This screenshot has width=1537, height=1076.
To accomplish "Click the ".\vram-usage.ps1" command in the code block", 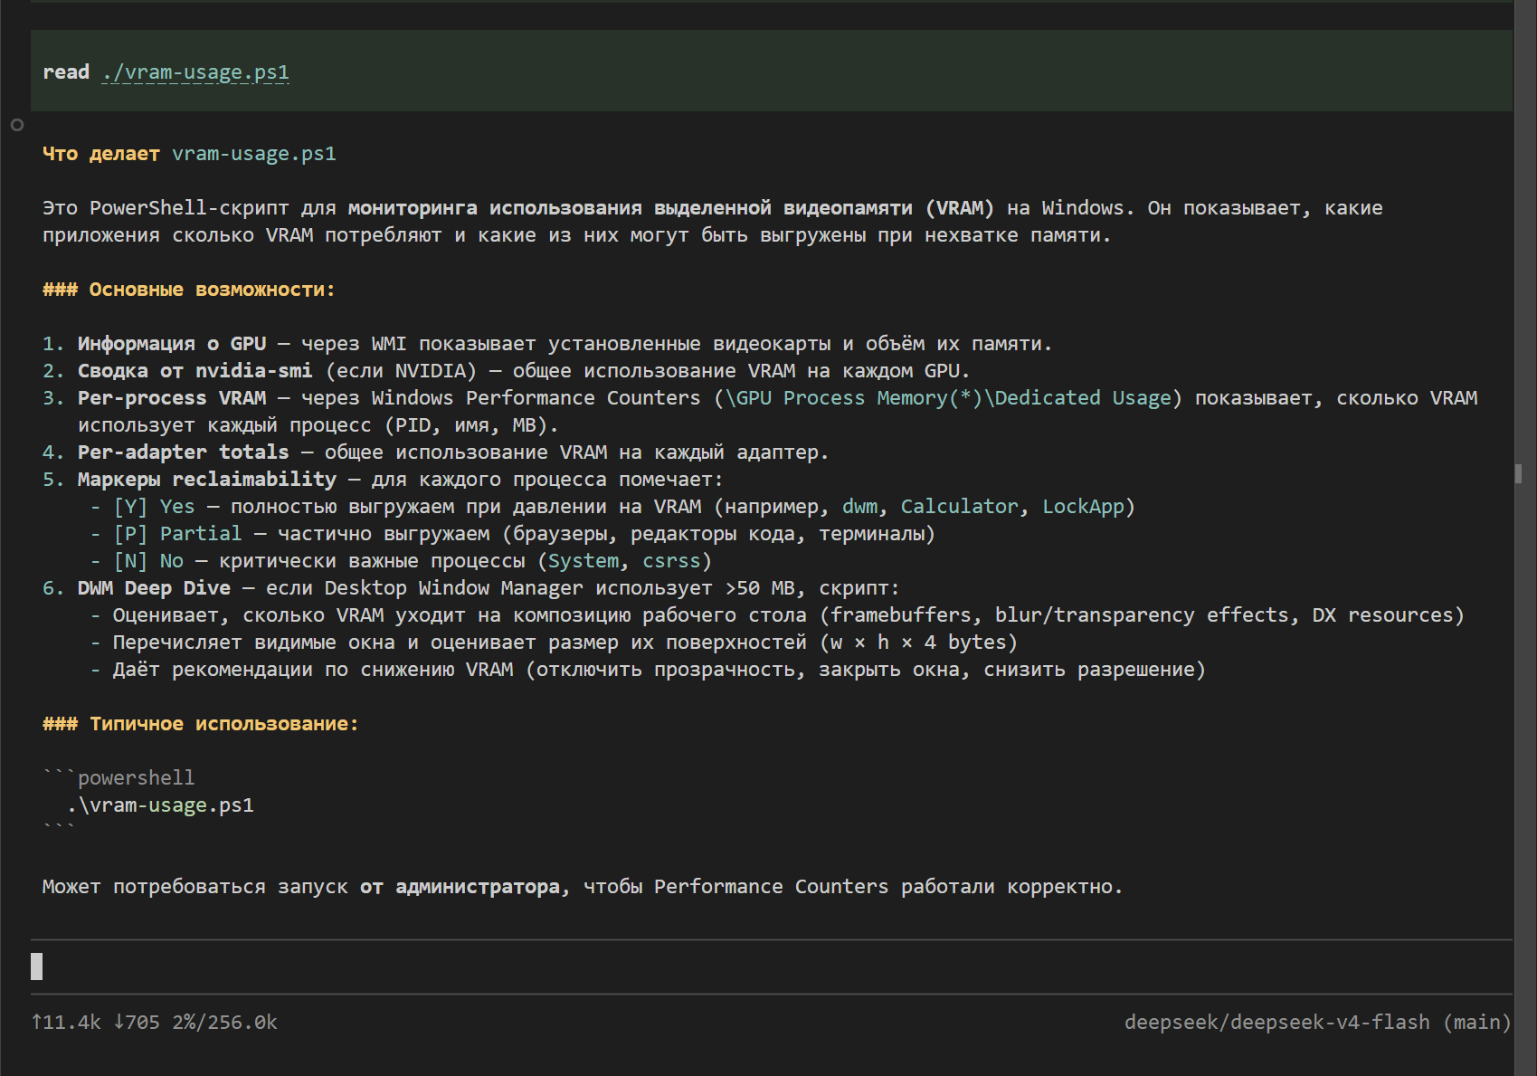I will tap(160, 805).
